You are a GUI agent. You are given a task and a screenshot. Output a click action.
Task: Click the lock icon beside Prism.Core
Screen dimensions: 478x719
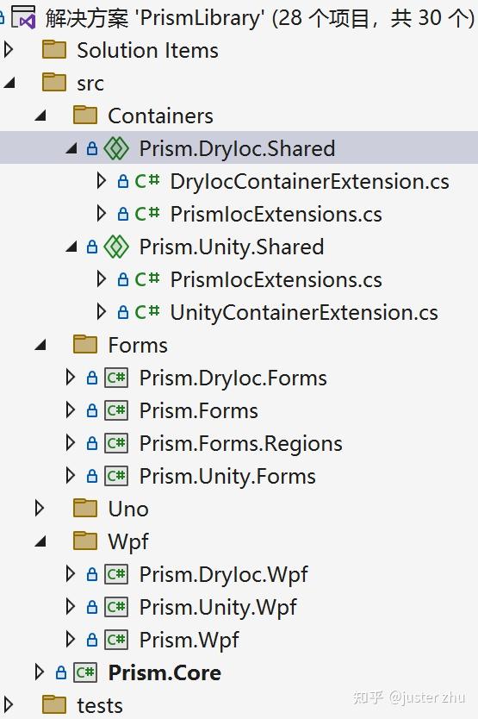click(61, 672)
